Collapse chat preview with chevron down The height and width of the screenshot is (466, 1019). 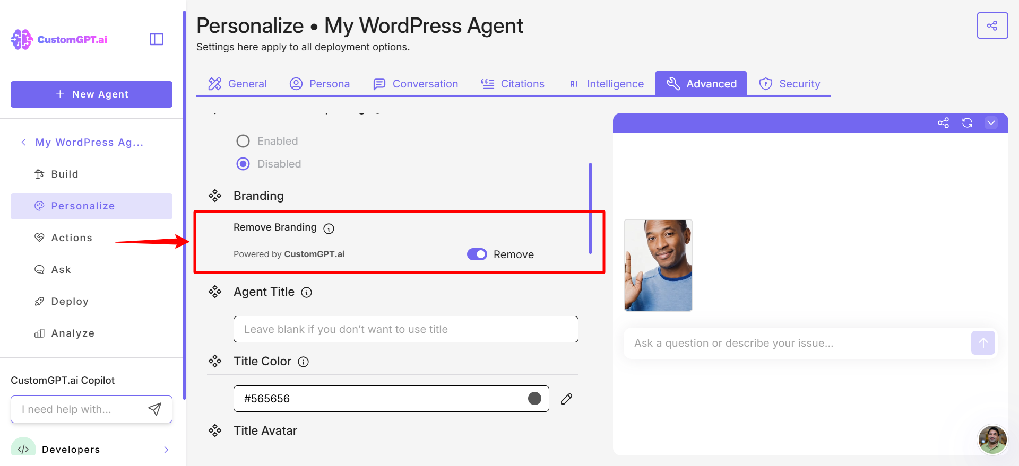click(991, 123)
